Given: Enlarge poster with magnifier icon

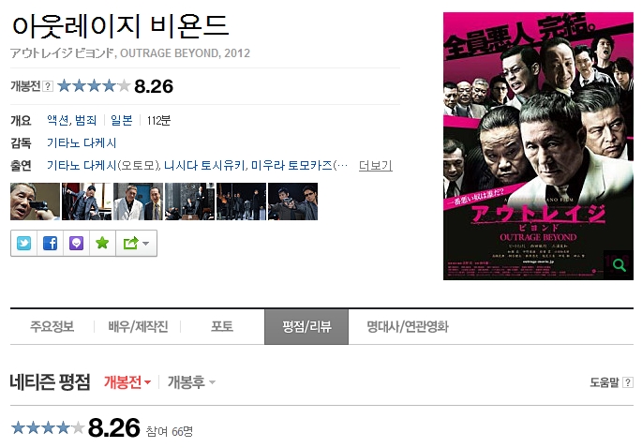Looking at the screenshot, I should click(619, 265).
